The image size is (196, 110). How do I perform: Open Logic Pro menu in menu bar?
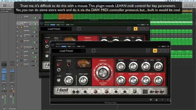pyautogui.click(x=7, y=1)
